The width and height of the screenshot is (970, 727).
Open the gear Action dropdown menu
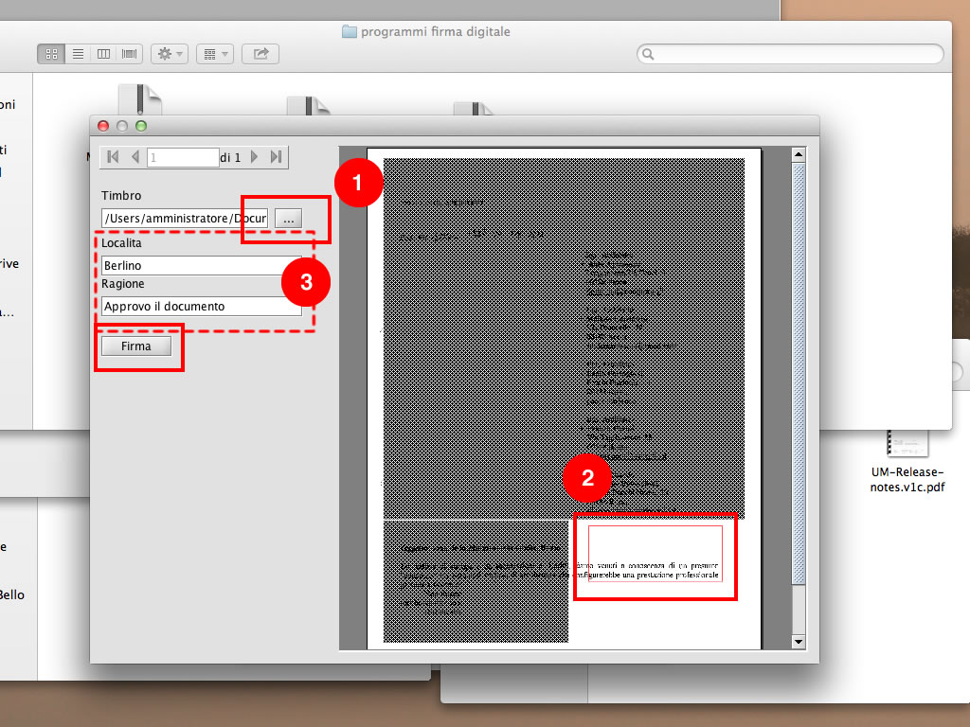(171, 54)
